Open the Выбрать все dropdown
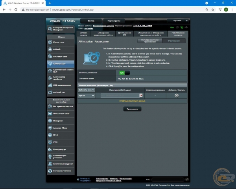Screen dimensions: 236x189 pos(87,90)
